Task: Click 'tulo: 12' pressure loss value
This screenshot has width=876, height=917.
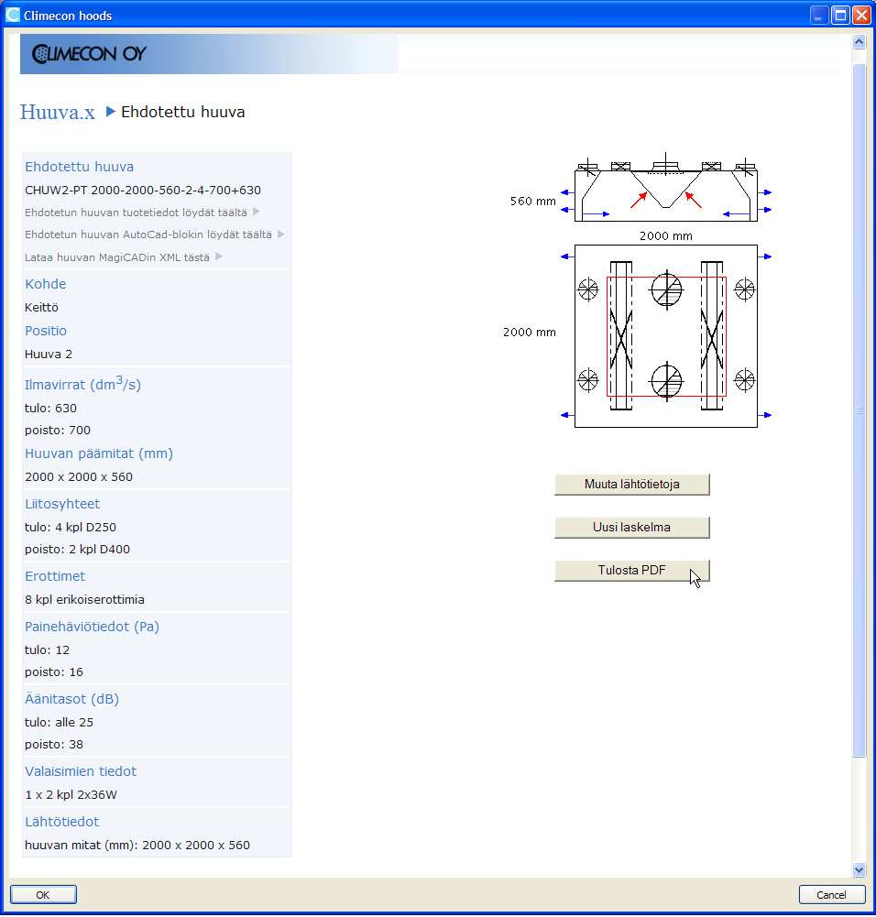Action: pyautogui.click(x=47, y=650)
